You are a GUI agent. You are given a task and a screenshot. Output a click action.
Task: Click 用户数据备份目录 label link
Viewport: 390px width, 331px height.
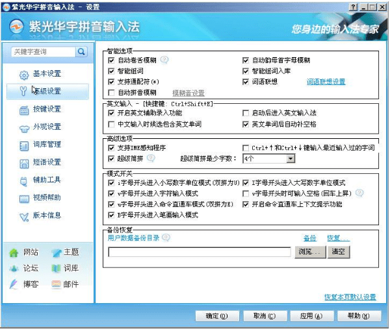(x=133, y=238)
